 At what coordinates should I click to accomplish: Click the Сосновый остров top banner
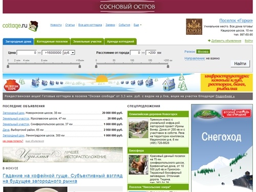tap(127, 7)
